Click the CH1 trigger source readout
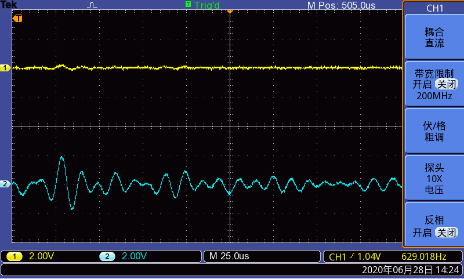Screen dimensions: 464x279 click(337, 257)
